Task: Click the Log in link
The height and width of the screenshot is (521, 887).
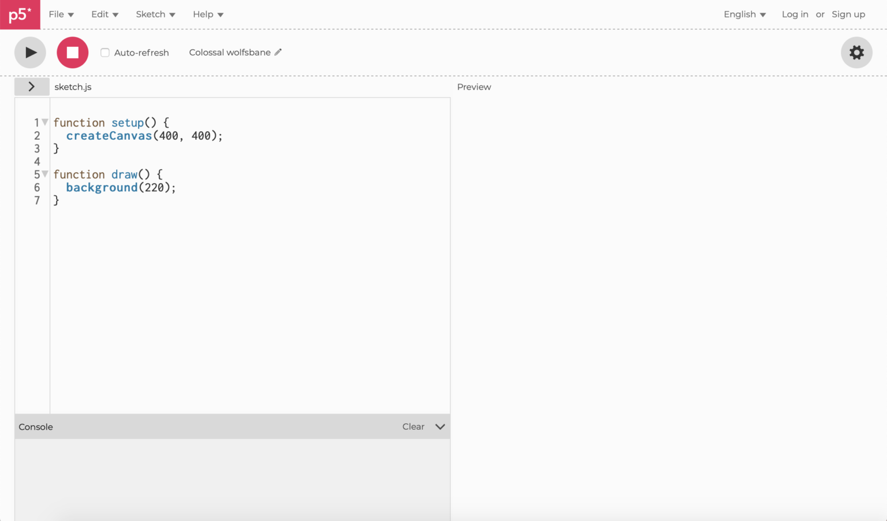Action: pyautogui.click(x=795, y=14)
